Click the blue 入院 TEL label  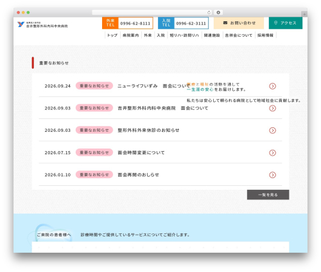166,23
